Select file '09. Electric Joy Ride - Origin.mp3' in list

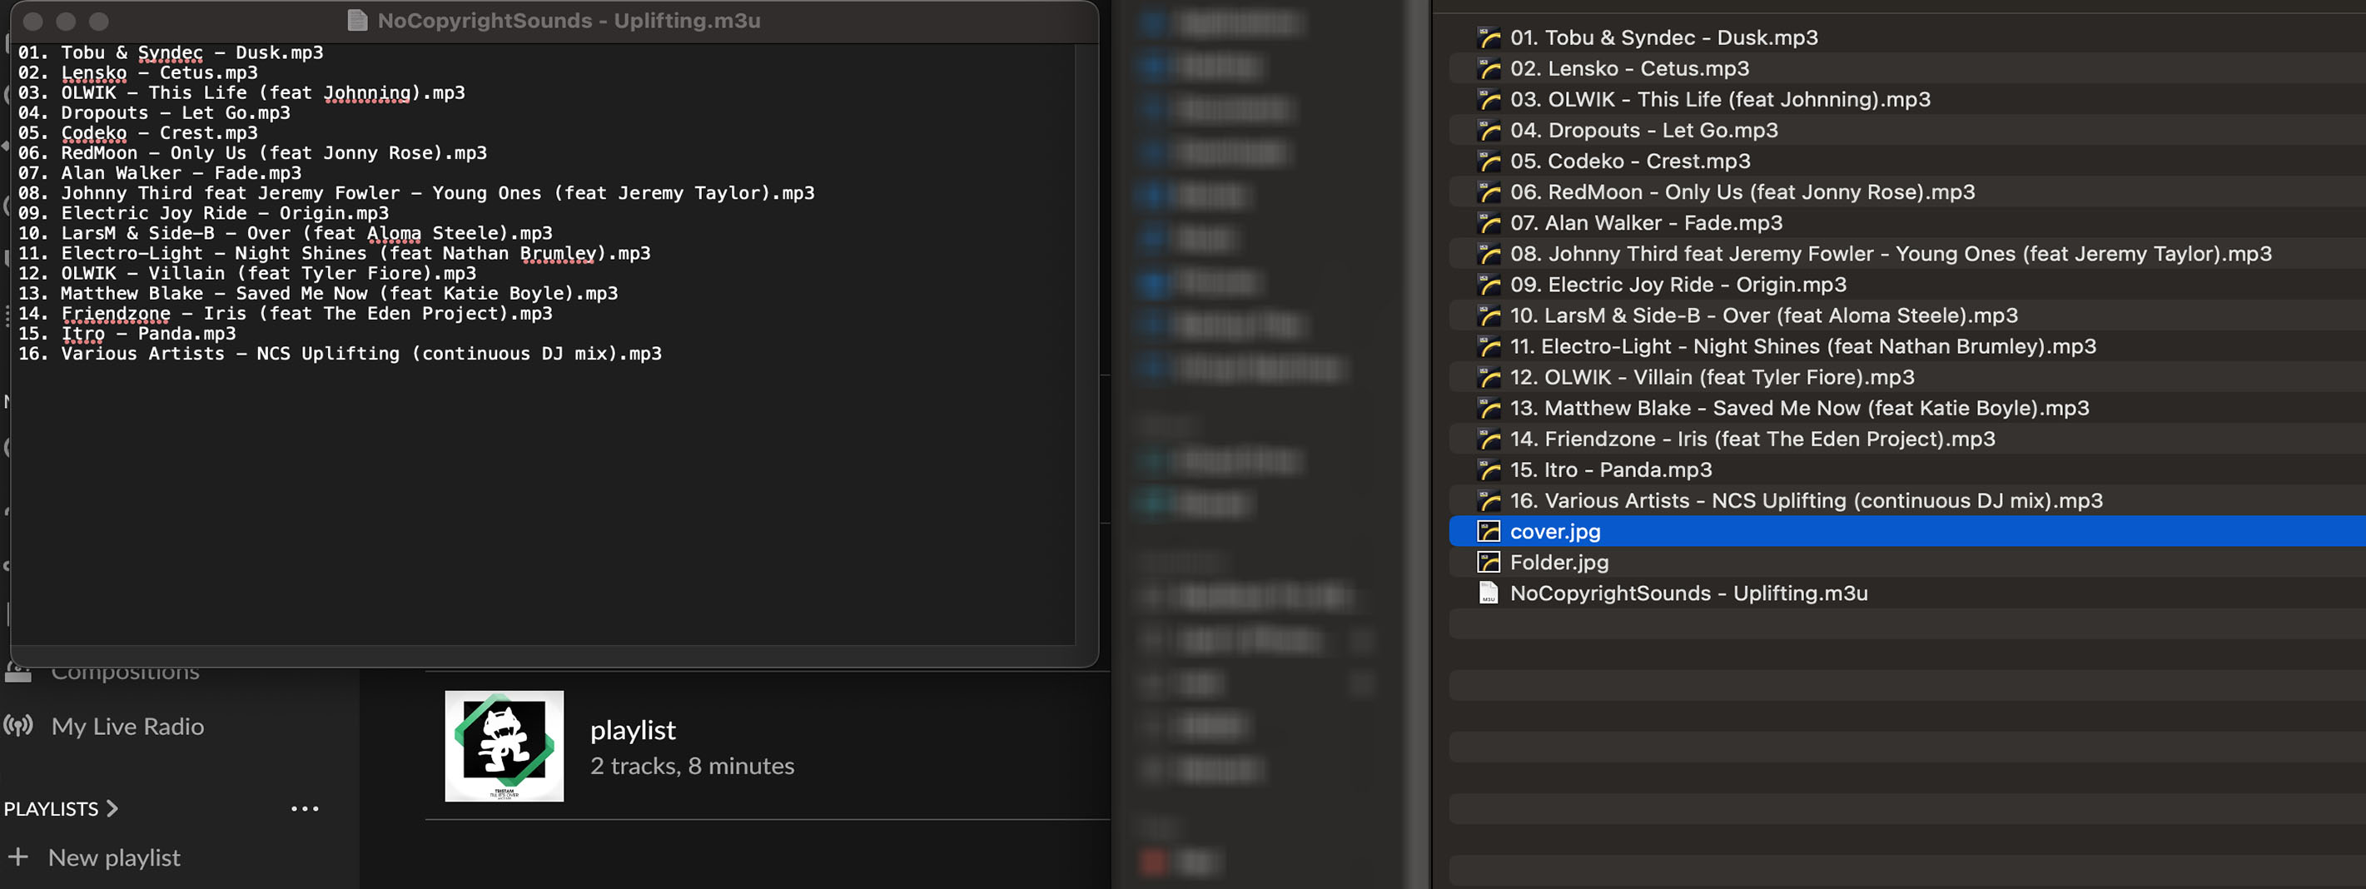pos(1678,285)
